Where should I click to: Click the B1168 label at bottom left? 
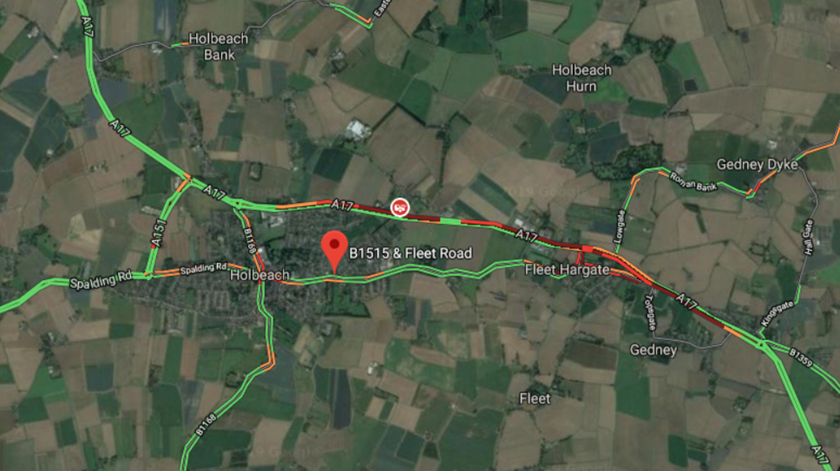click(206, 425)
